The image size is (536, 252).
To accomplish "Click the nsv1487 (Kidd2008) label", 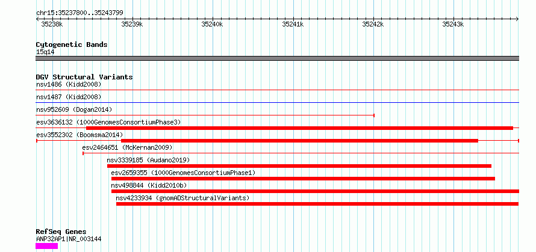I will point(69,97).
